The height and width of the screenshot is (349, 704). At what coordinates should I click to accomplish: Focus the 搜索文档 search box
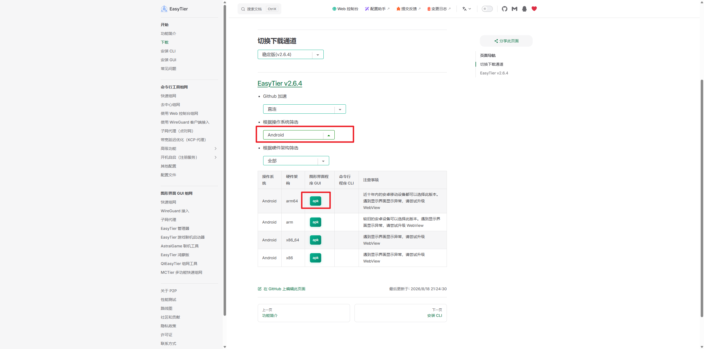[259, 9]
